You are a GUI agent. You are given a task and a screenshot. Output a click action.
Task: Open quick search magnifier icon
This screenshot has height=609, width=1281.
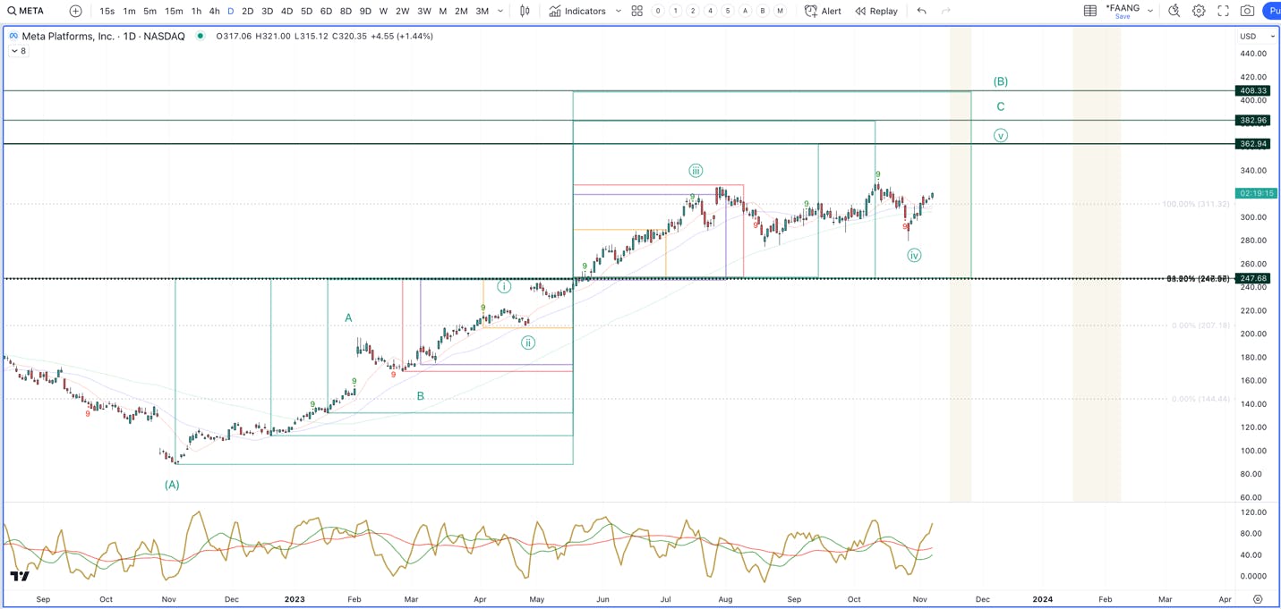(x=1174, y=11)
